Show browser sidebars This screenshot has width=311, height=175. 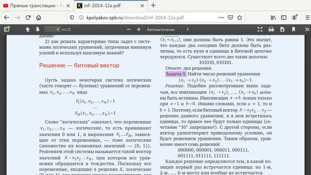(x=284, y=17)
